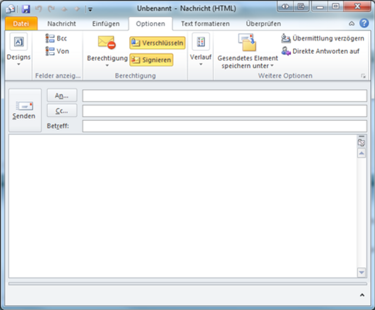Viewport: 375px width, 310px height.
Task: Click the Save icon in quick access toolbar
Action: (x=26, y=9)
